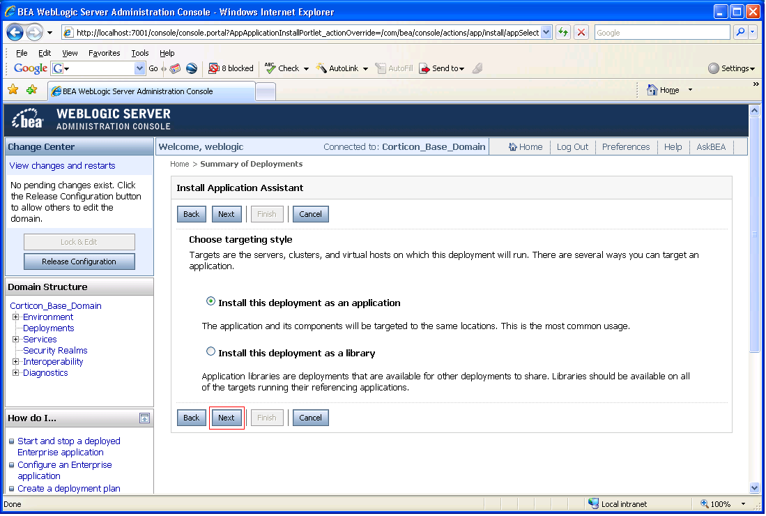Viewport: 766px width, 516px height.
Task: Go back with the browser Back arrow
Action: click(x=15, y=33)
